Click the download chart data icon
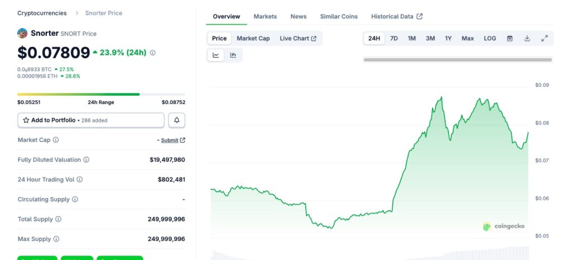 tap(527, 38)
